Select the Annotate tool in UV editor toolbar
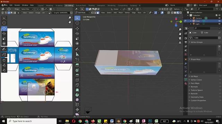The image size is (222, 124). coord(4,49)
